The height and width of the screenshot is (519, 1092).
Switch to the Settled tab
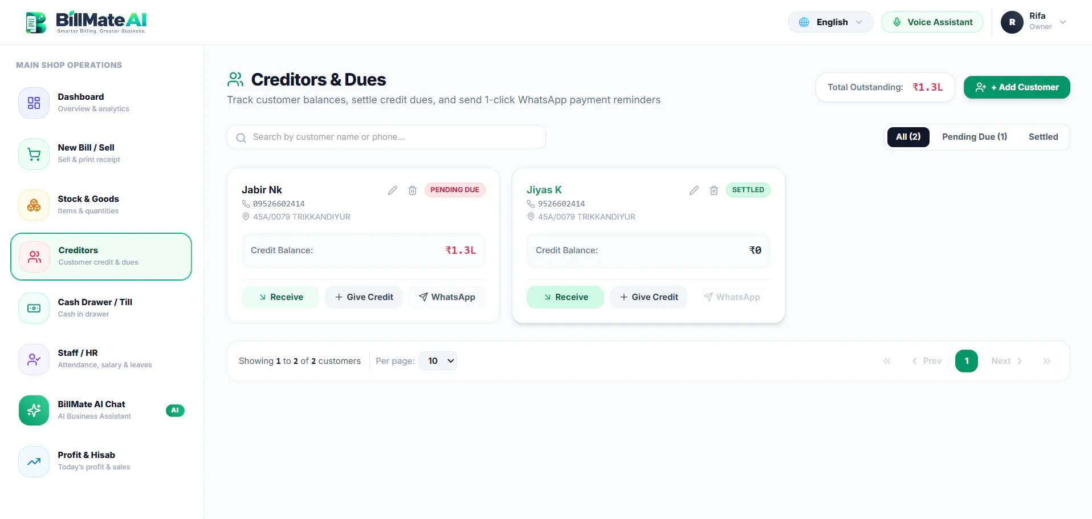[x=1044, y=137]
